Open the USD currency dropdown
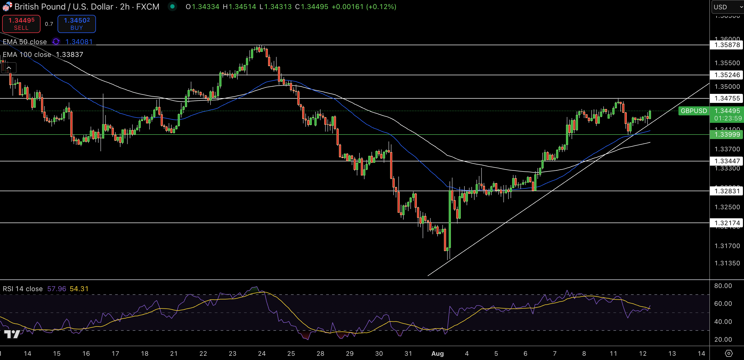Screen dimensions: 744x360 (727, 7)
